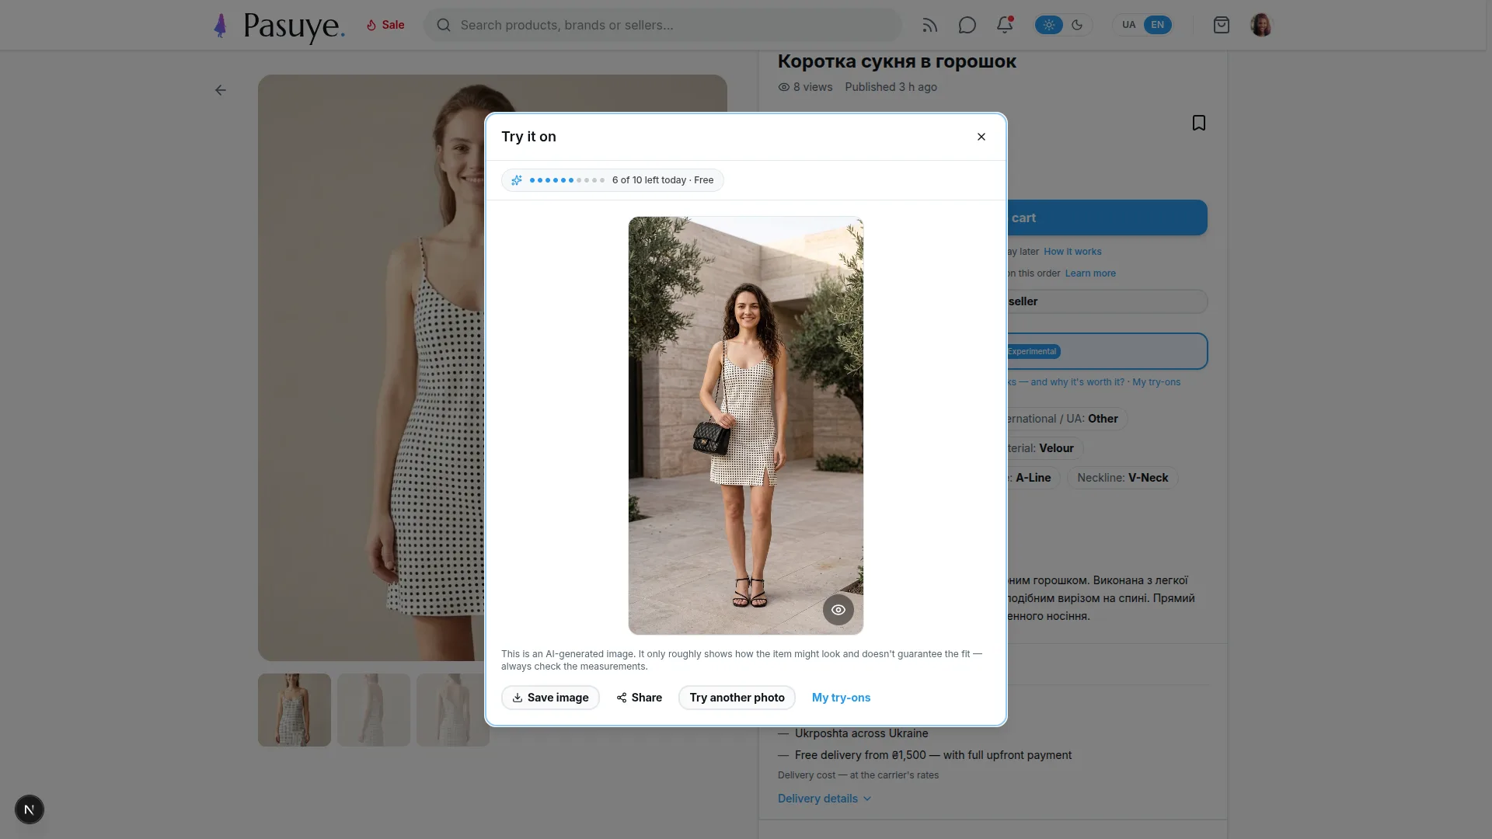This screenshot has height=839, width=1492.
Task: Go back using the left arrow
Action: coord(221,90)
